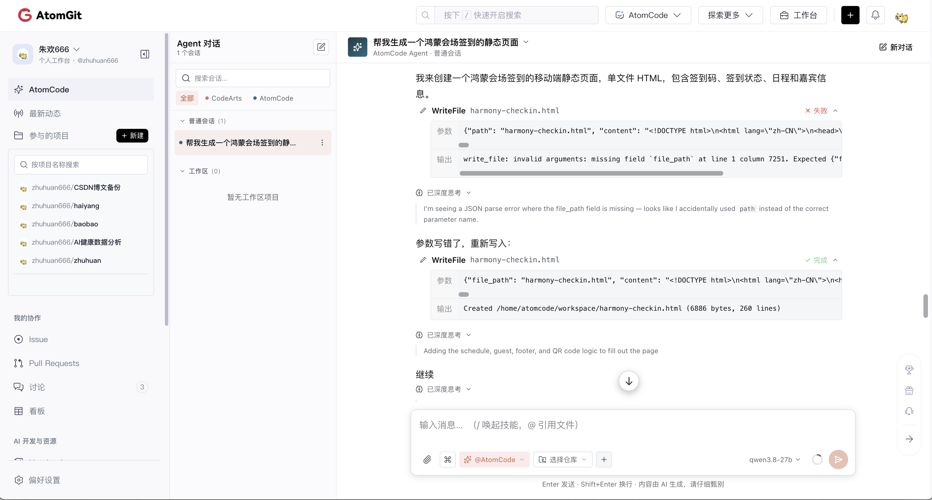Click the failed output horizontal scrollbar
The image size is (932, 500).
point(591,174)
